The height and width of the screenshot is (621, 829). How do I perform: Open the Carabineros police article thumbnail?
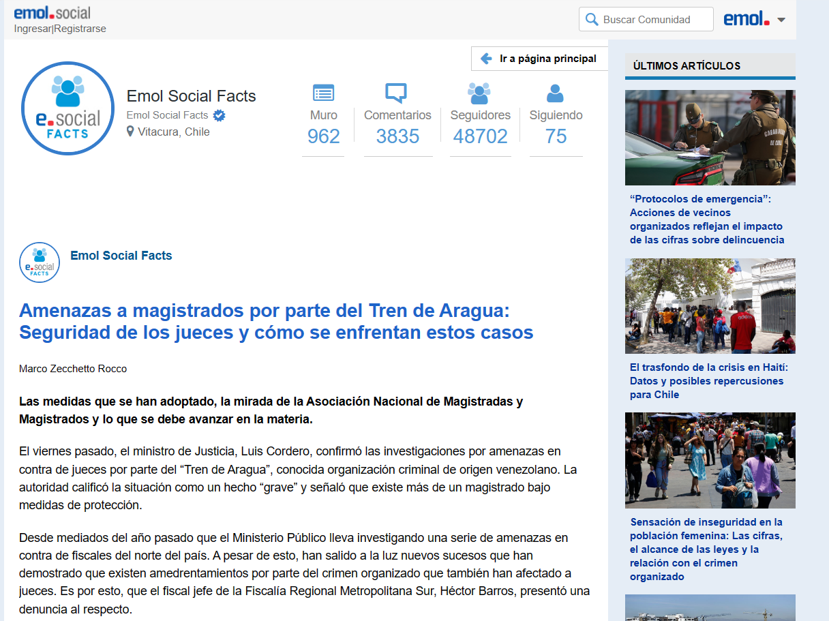[x=710, y=138]
